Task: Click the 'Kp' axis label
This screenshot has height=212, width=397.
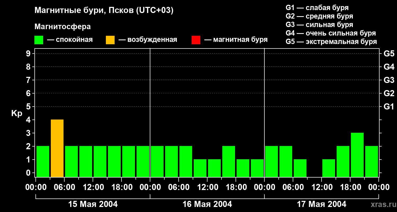Action: pyautogui.click(x=17, y=113)
